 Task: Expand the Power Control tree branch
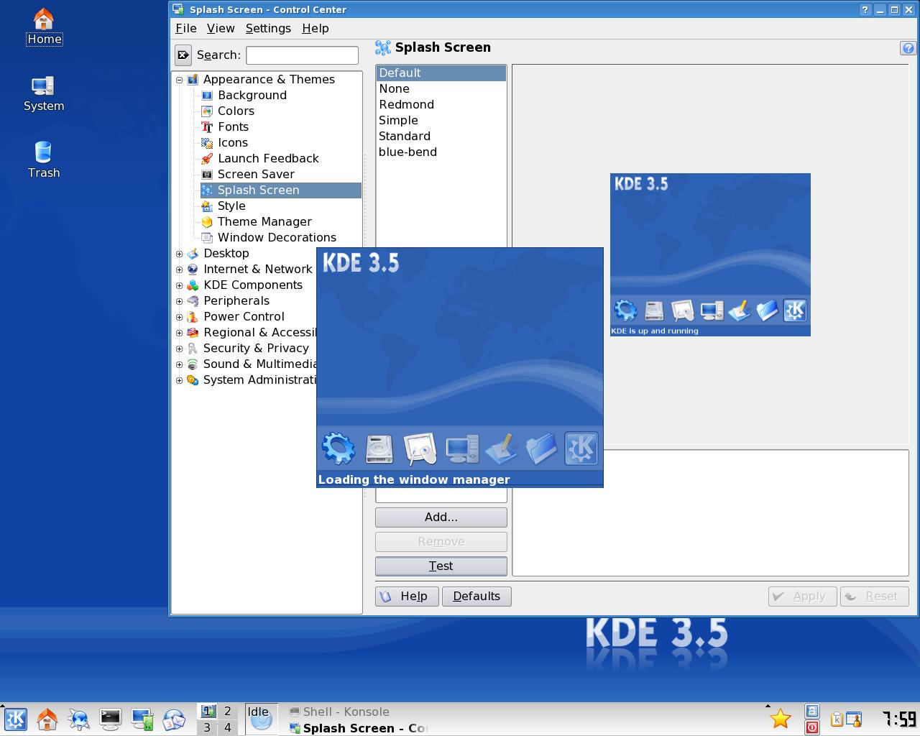[180, 317]
